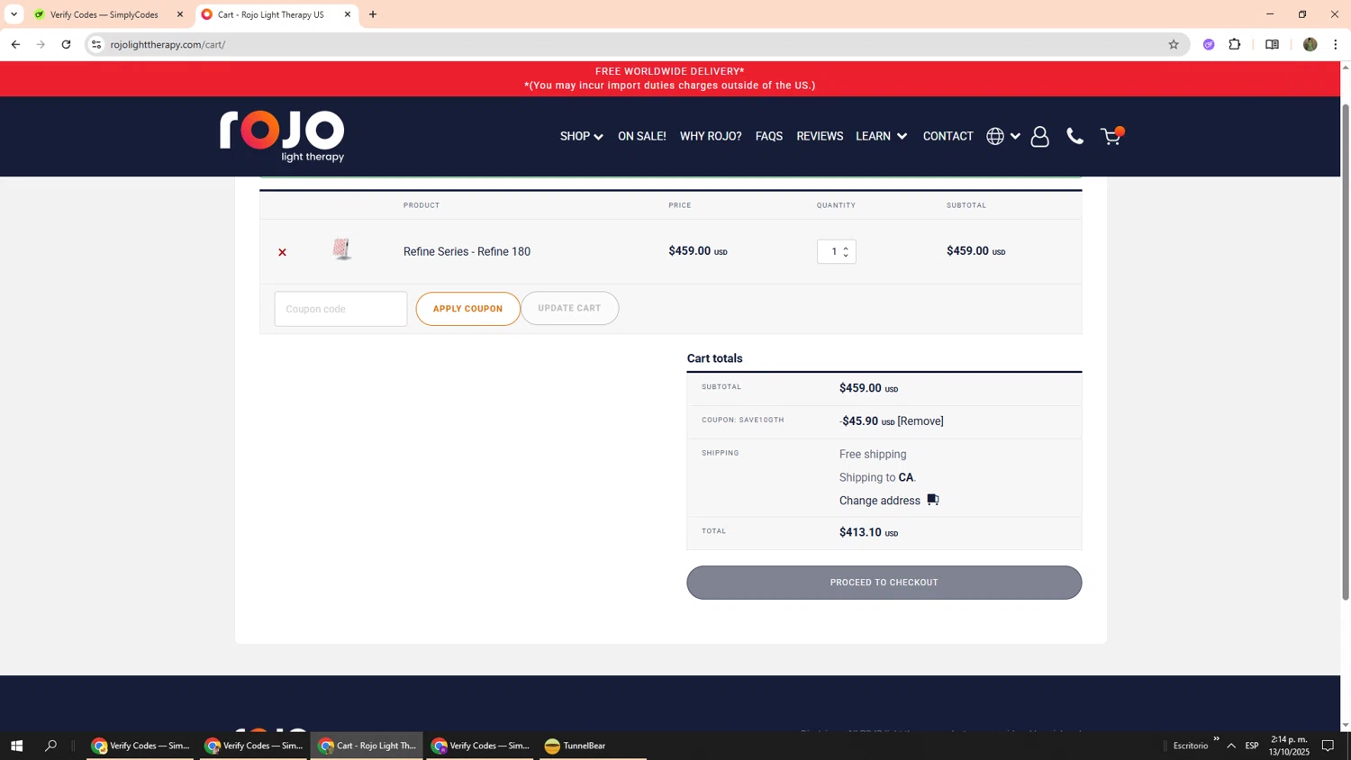Click the Coupon code input field
Image resolution: width=1351 pixels, height=760 pixels.
click(340, 309)
